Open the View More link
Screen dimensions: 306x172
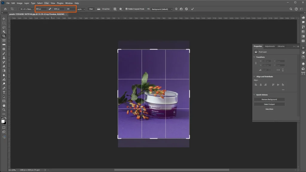point(269,109)
